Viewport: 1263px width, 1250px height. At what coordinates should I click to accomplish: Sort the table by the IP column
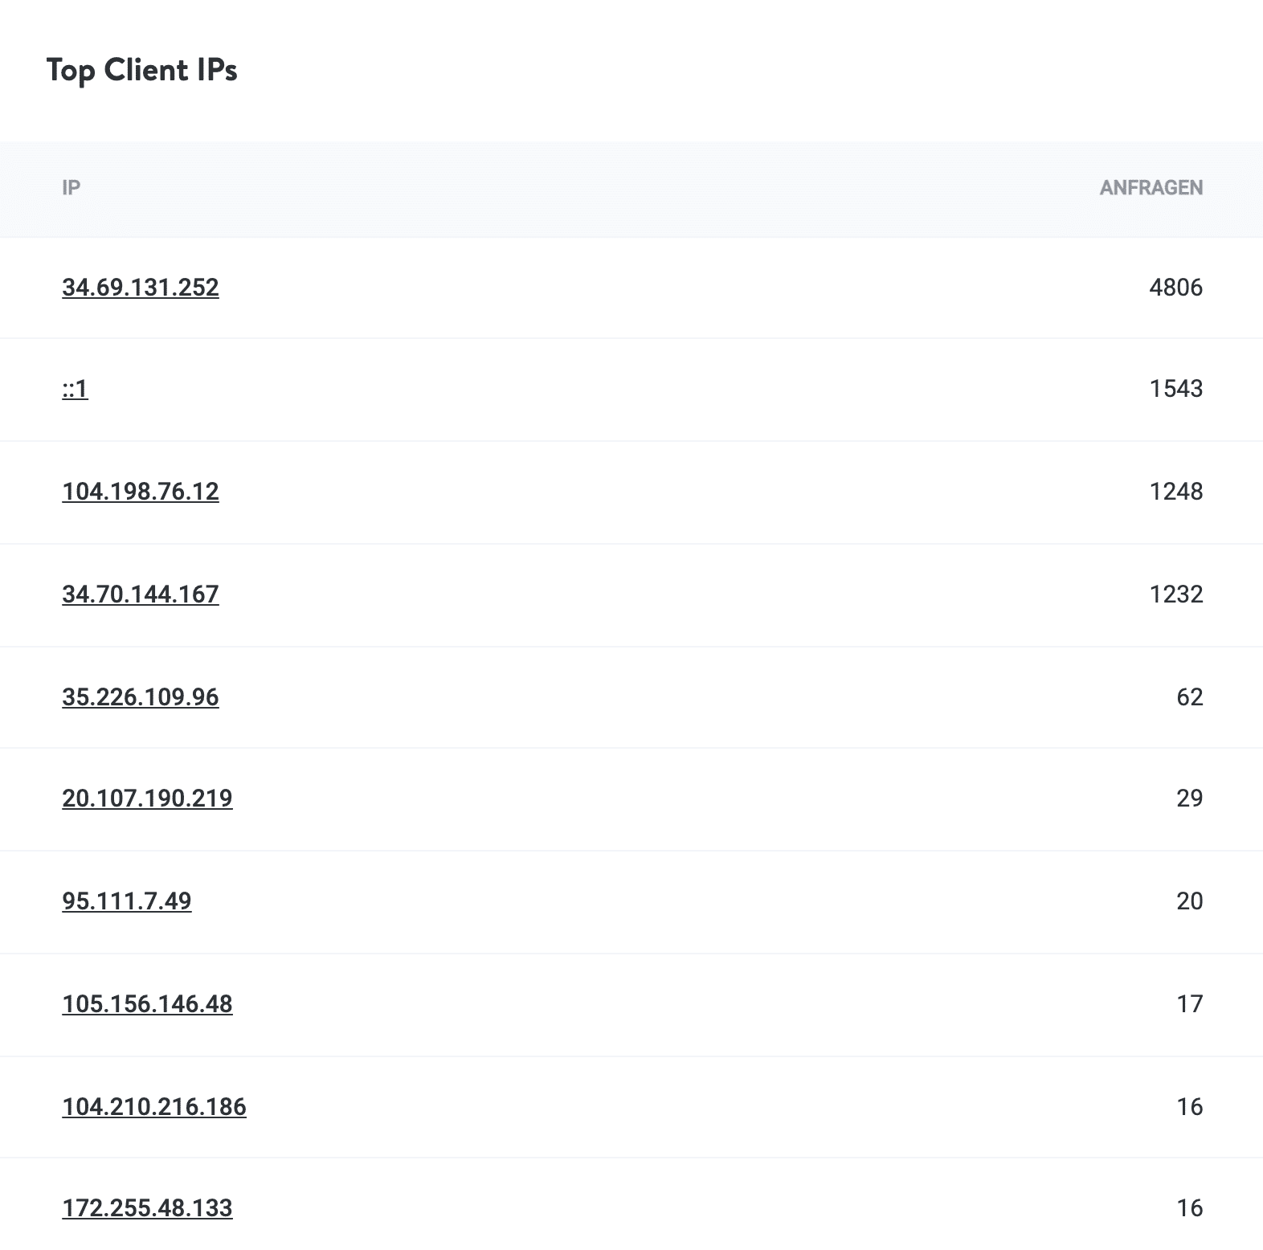[x=71, y=190]
